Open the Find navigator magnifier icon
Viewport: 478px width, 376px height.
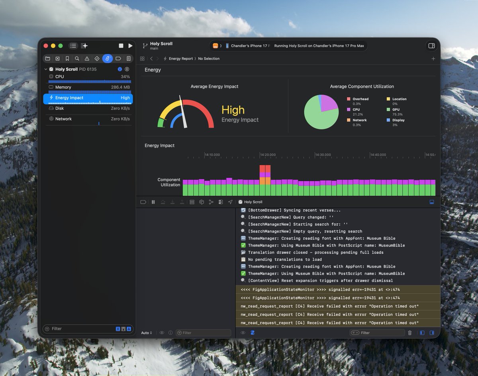77,59
